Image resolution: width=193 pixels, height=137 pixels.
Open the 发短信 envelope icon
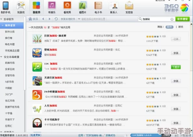(x=129, y=6)
